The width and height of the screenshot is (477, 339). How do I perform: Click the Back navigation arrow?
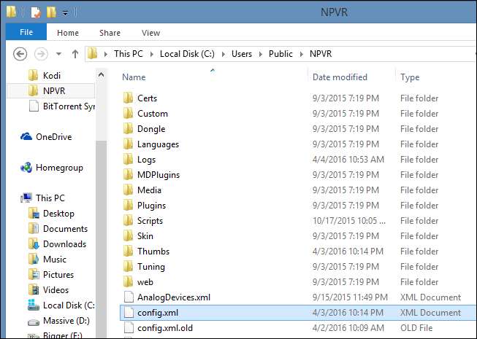20,54
